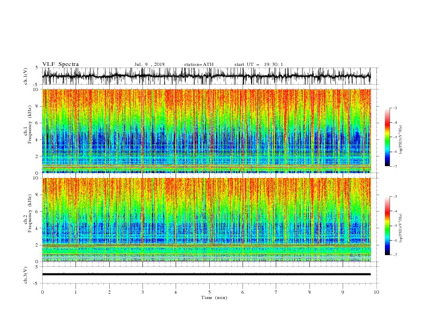Click the log(PSD) label beside ch.2 colorbar

[x=401, y=228]
